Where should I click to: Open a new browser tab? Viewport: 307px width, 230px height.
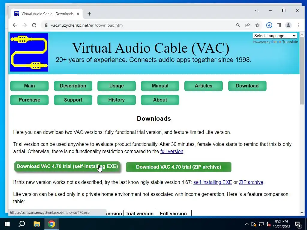tap(89, 14)
